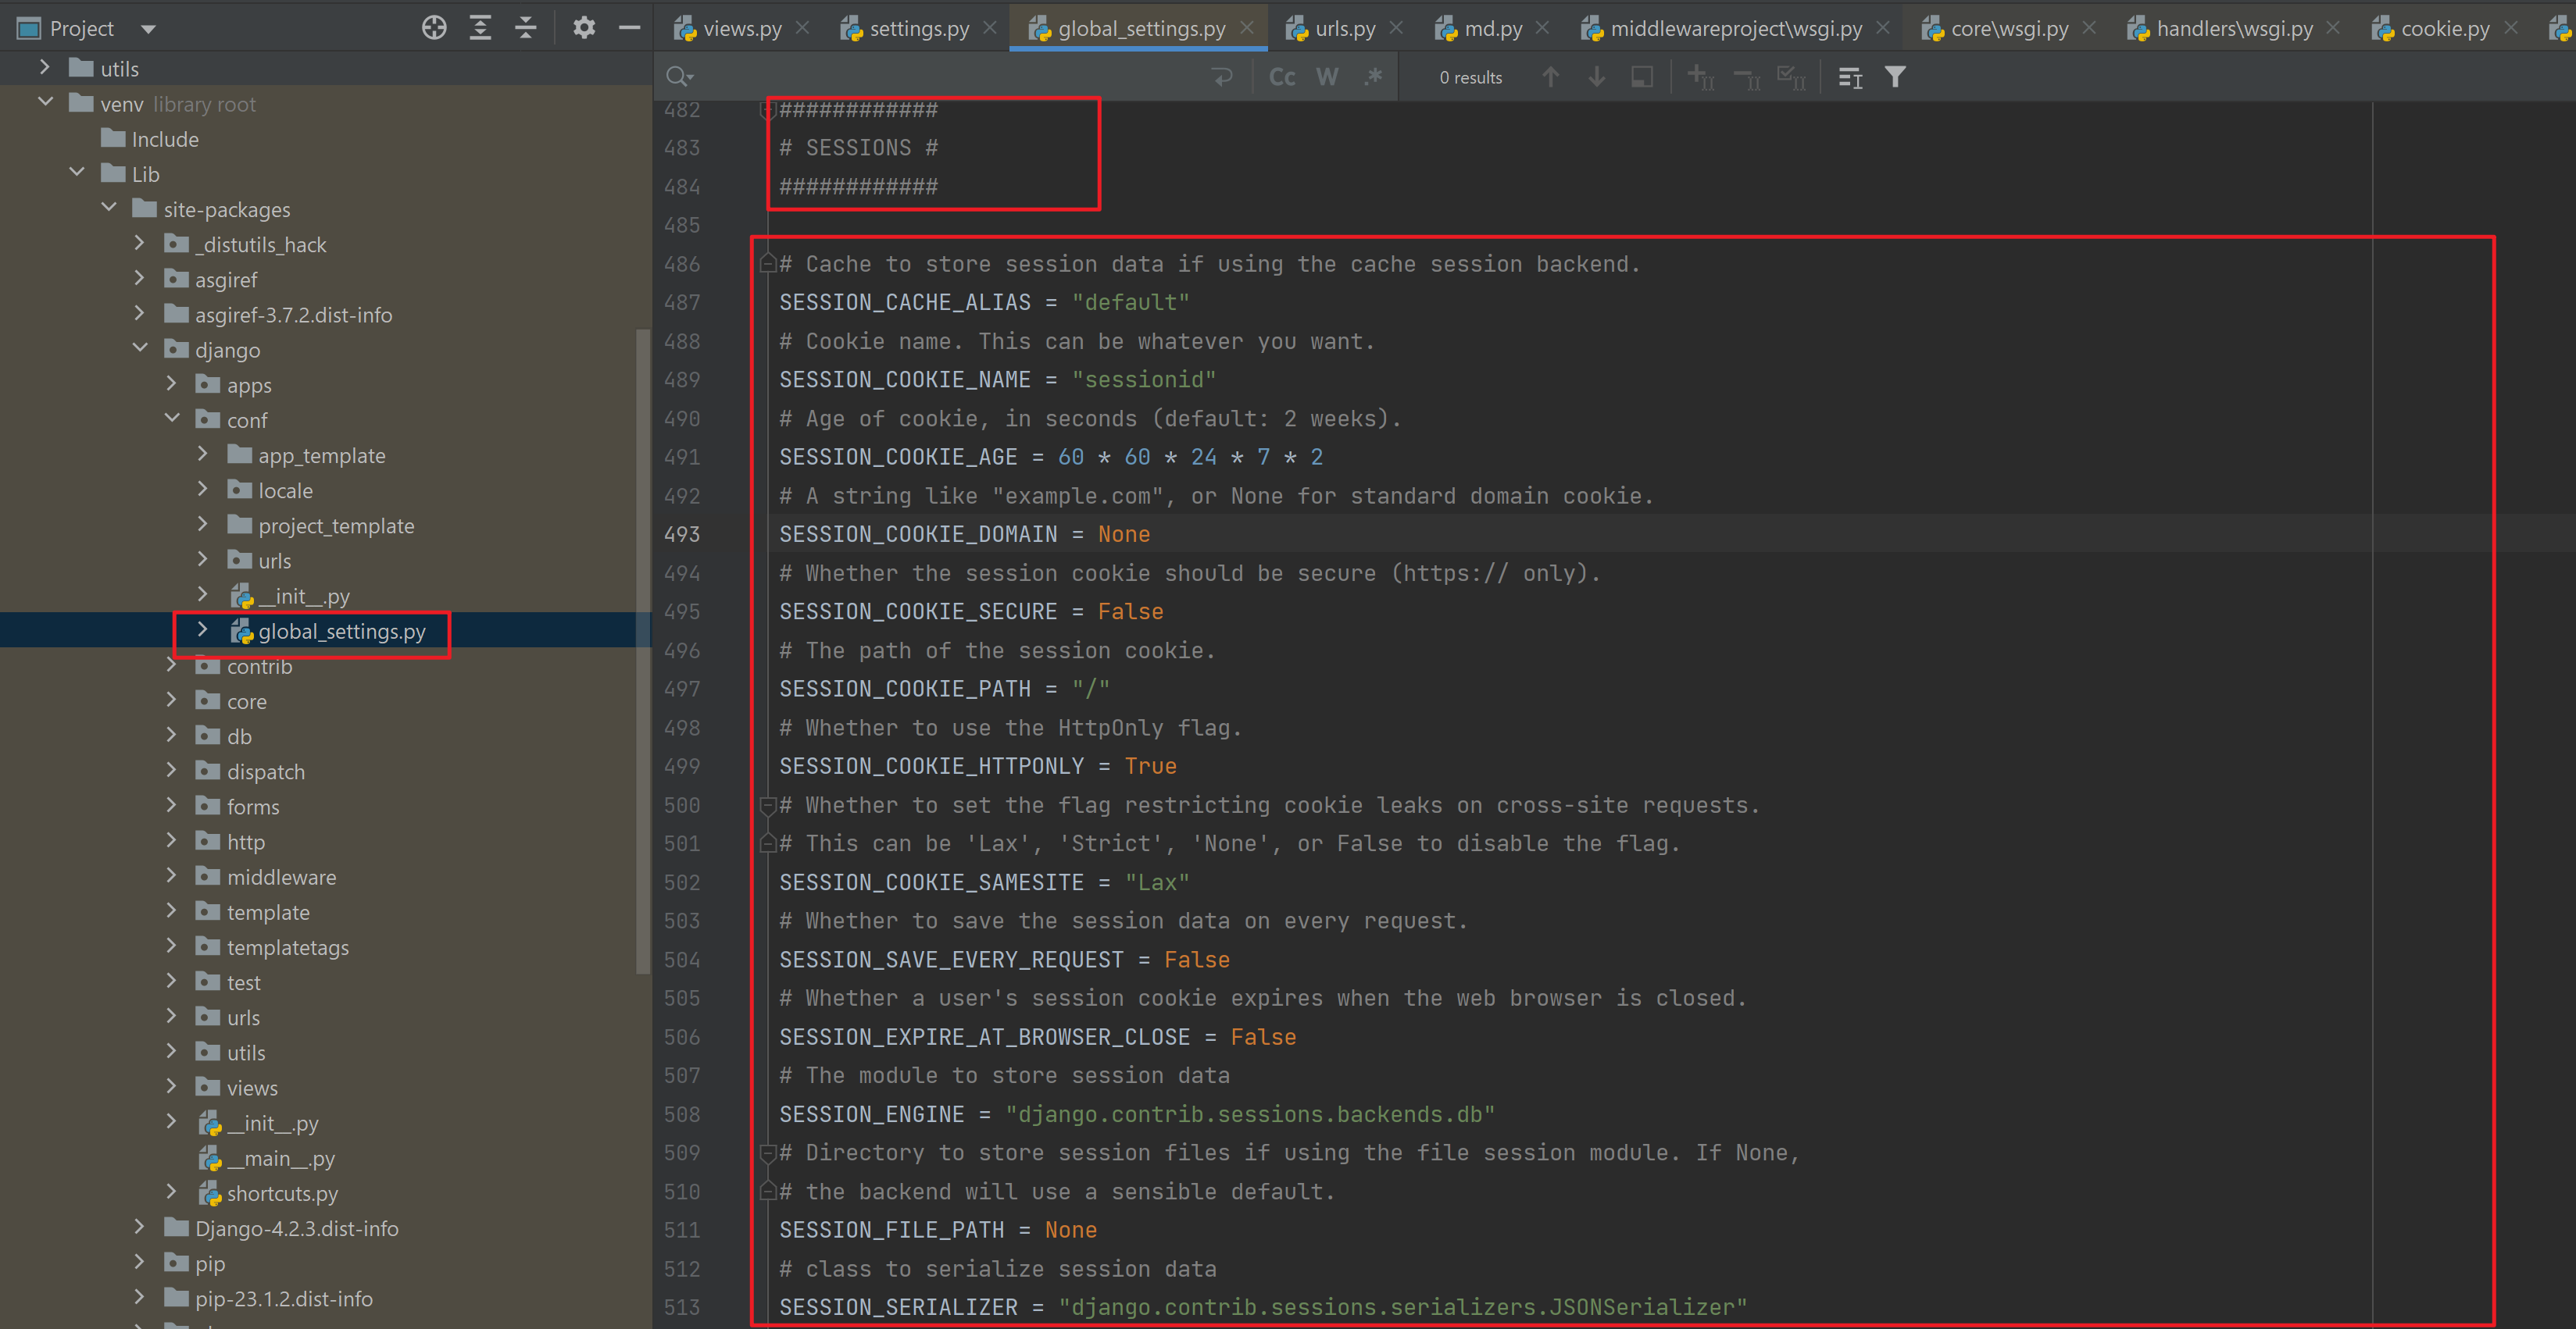This screenshot has width=2576, height=1329.
Task: Expand the middleware folder
Action: 171,876
